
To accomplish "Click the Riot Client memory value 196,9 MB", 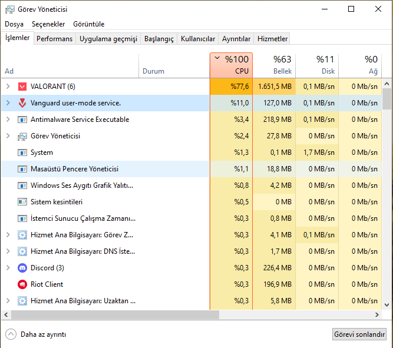I will pos(277,284).
